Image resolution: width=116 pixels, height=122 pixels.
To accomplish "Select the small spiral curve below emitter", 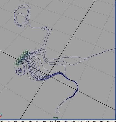I will (x=20, y=71).
